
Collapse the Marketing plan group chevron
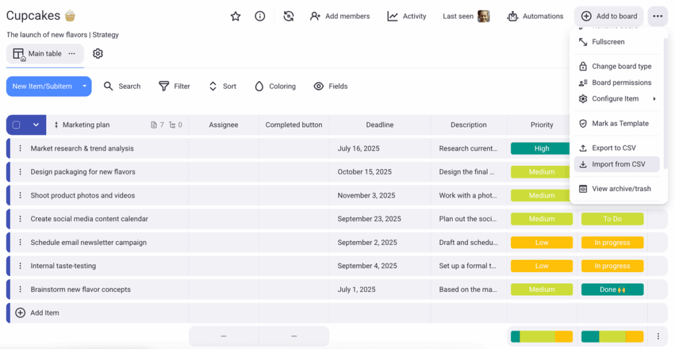[x=36, y=125]
